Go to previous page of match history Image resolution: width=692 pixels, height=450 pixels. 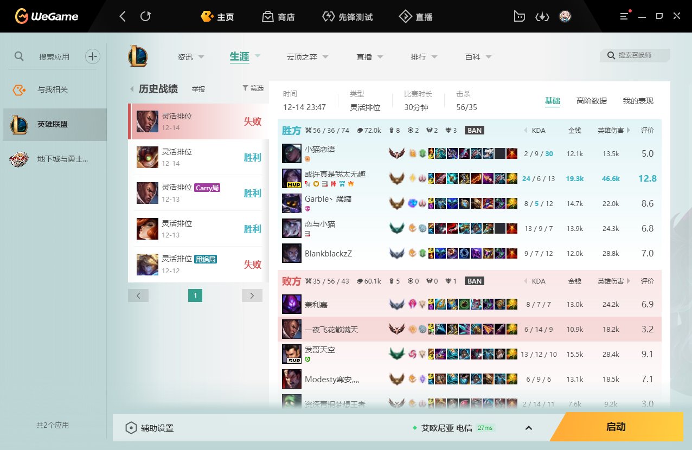pos(138,295)
